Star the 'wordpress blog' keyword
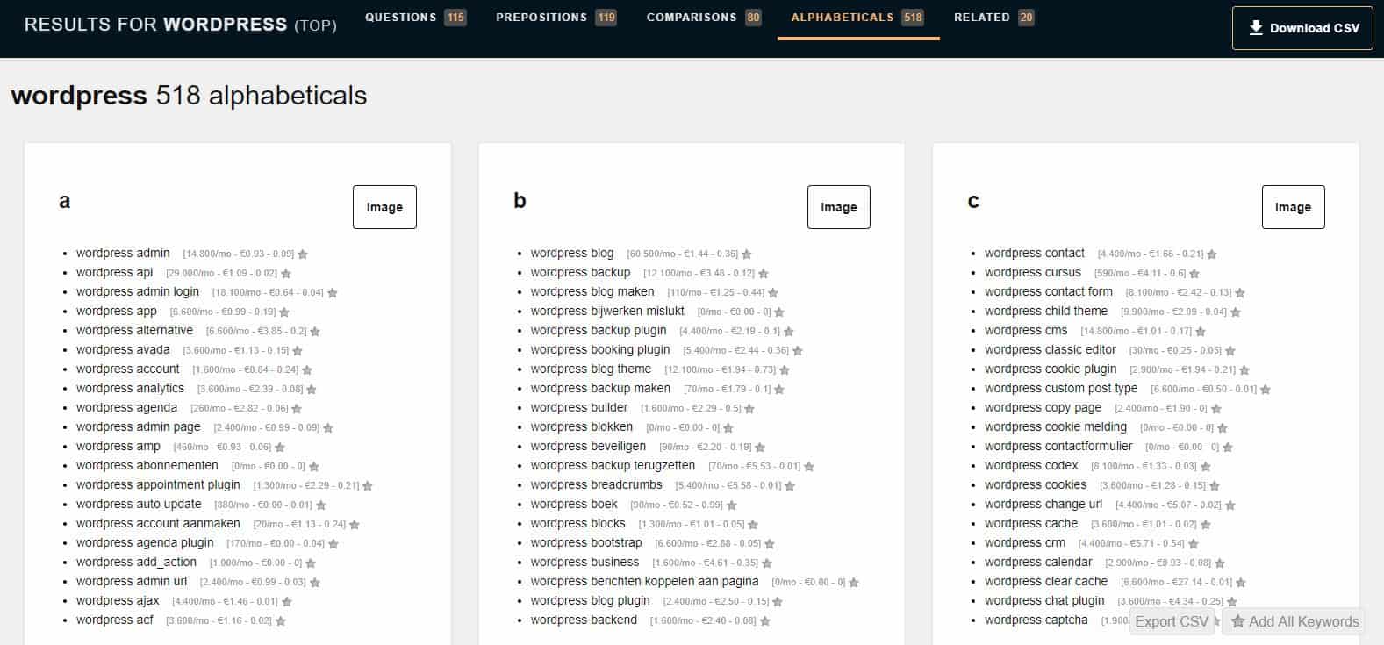Screen dimensions: 1384x645 tap(747, 254)
